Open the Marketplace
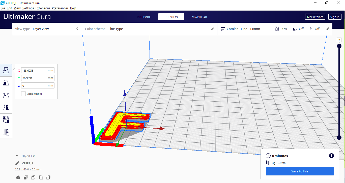 [315, 17]
